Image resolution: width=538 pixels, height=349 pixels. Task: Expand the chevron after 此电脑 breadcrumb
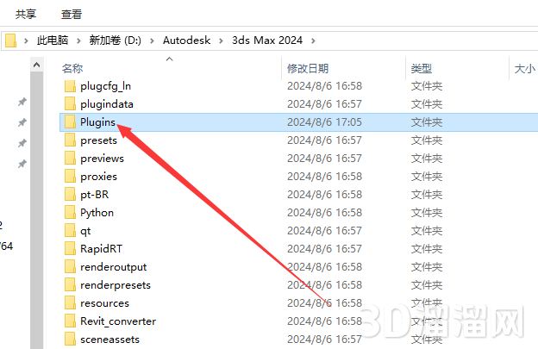(78, 41)
